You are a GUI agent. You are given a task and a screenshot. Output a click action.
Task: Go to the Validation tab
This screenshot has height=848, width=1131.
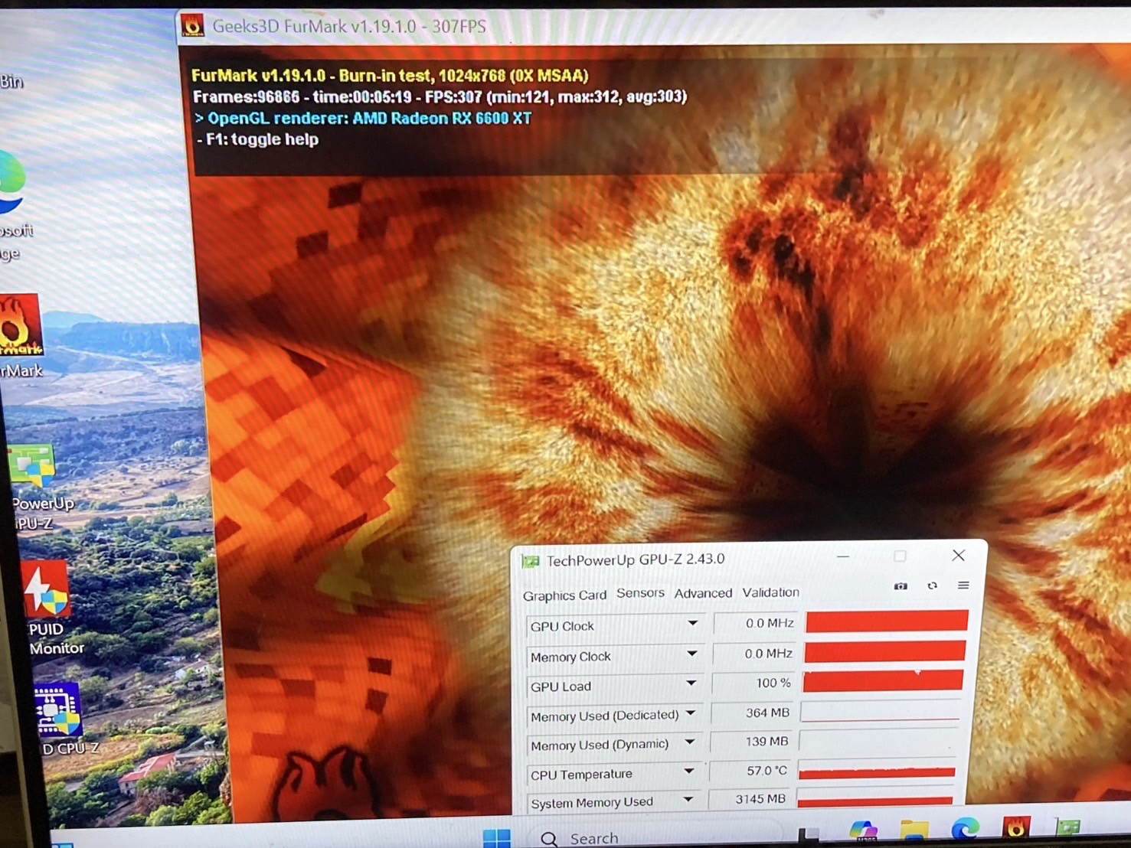point(770,592)
